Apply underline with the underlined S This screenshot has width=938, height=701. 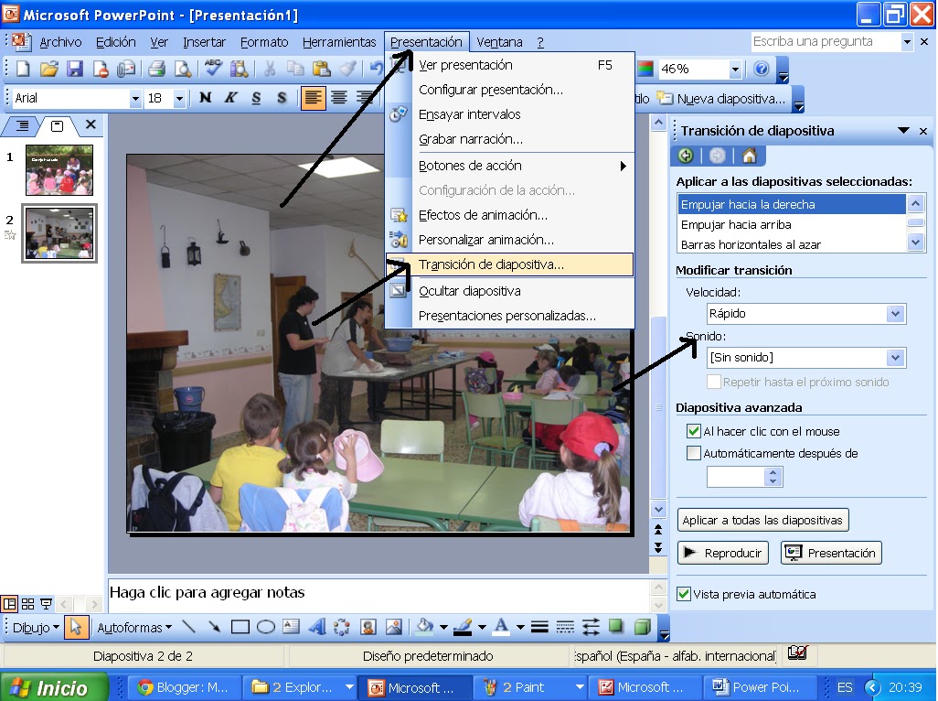(257, 98)
